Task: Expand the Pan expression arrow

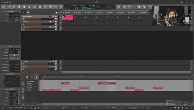Action: [19, 95]
